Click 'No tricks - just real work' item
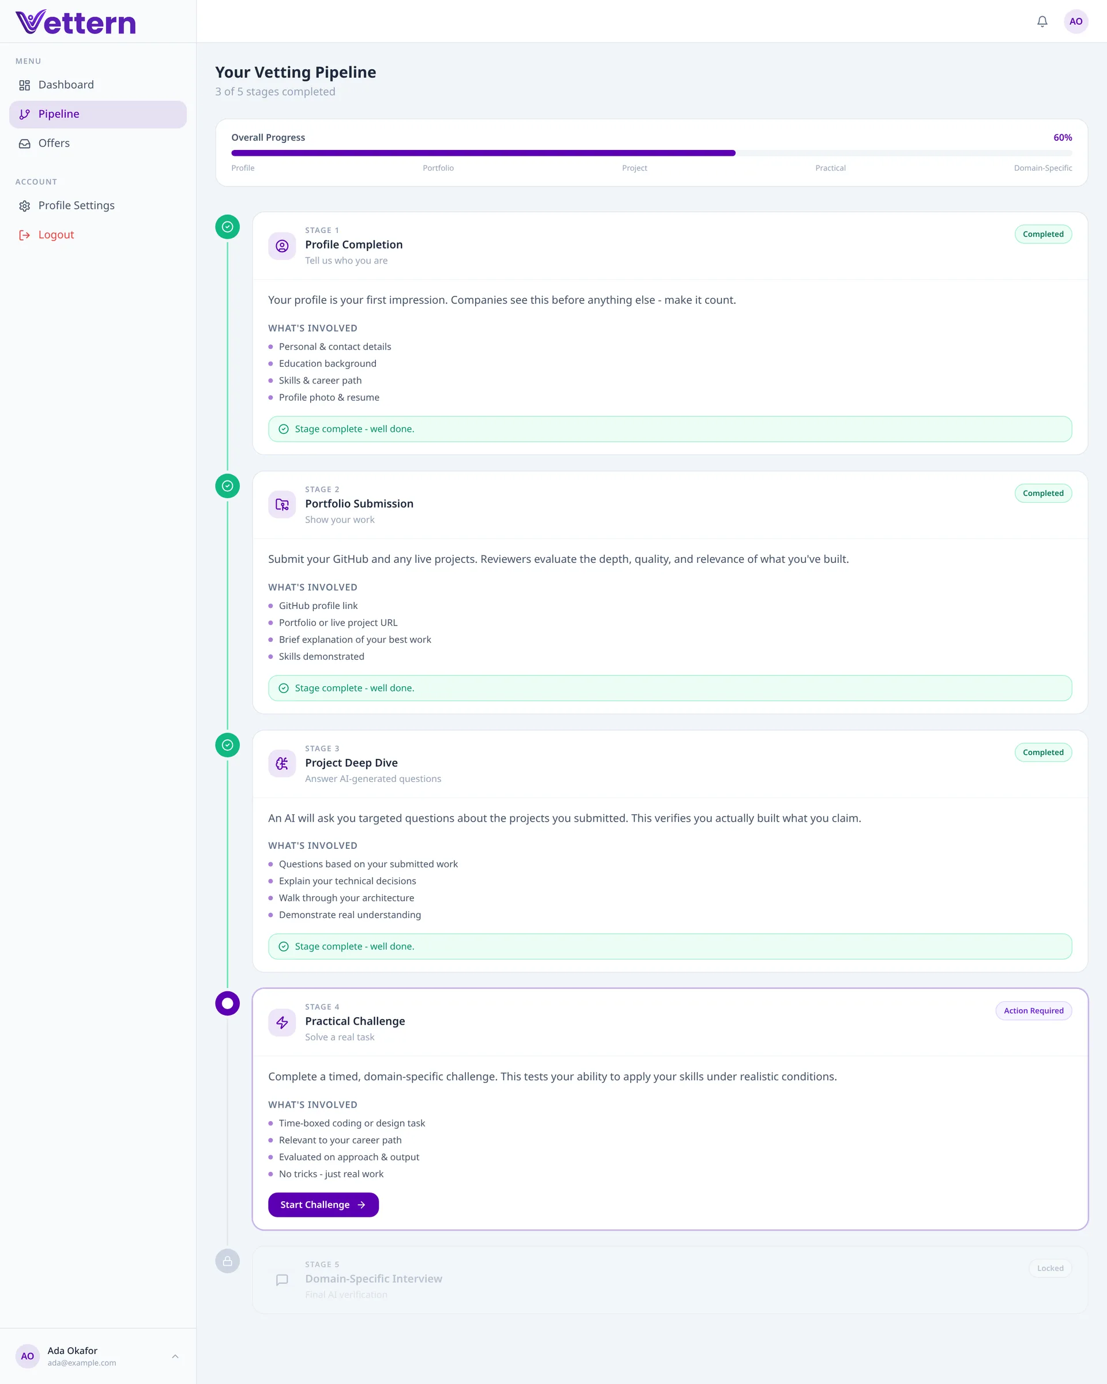This screenshot has height=1384, width=1107. coord(331,1175)
